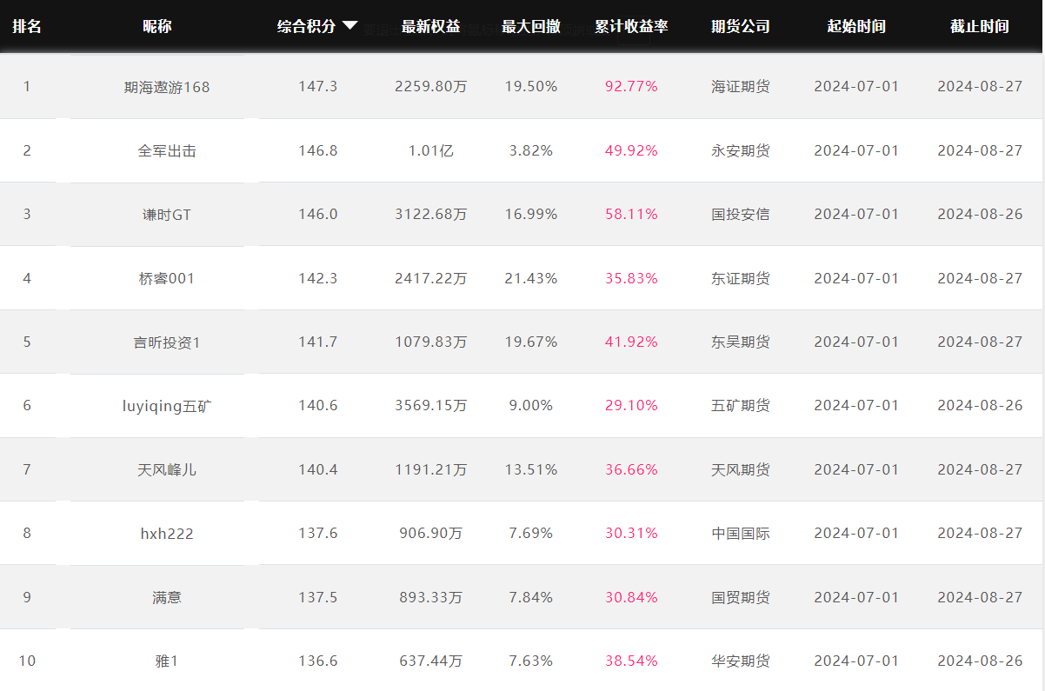Click futures company 中国国际
This screenshot has height=691, width=1045.
point(741,533)
